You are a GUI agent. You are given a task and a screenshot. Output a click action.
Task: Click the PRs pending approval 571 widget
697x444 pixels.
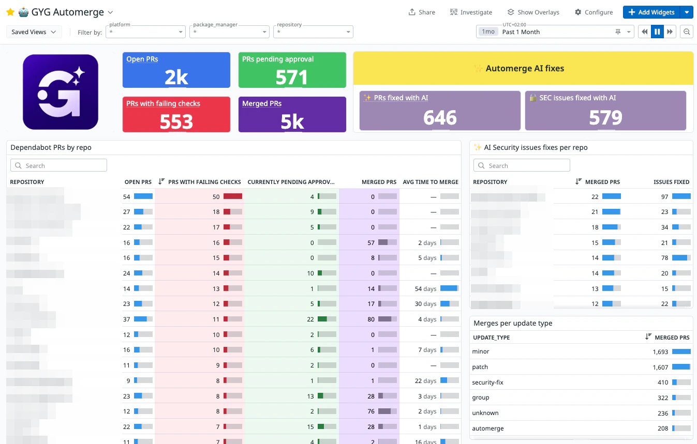tap(292, 70)
